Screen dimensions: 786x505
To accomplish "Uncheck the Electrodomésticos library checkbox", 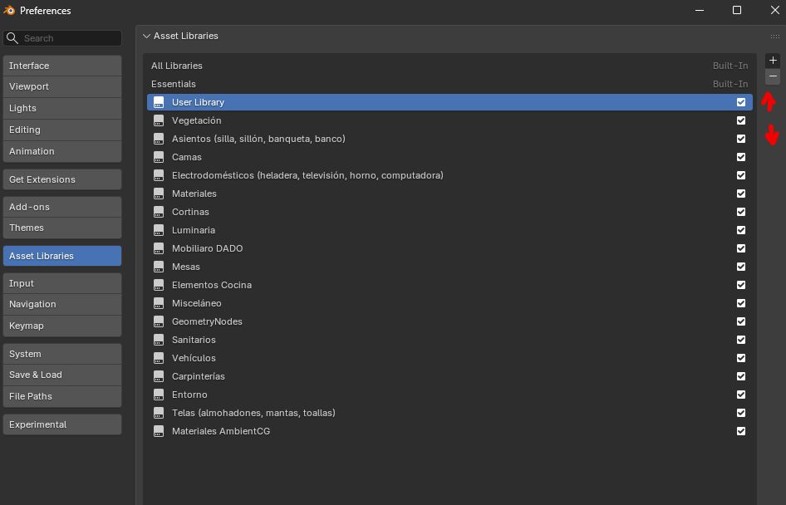I will pyautogui.click(x=741, y=175).
